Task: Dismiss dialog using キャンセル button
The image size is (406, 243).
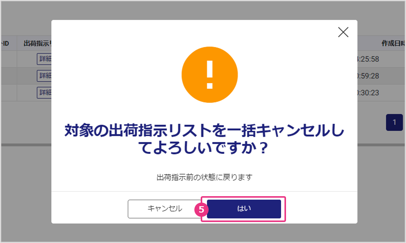Action: pos(164,209)
